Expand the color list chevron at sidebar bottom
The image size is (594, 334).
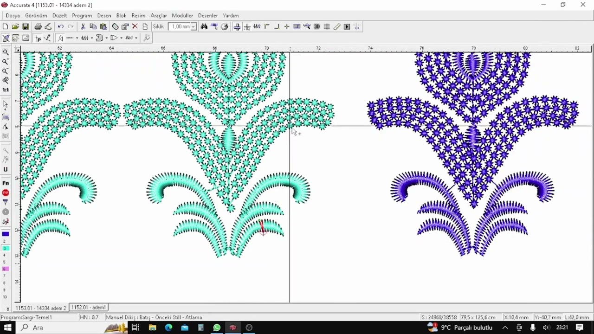coord(8,308)
